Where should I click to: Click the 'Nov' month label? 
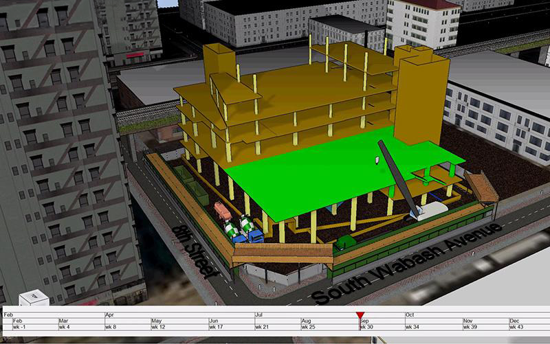[x=468, y=321]
